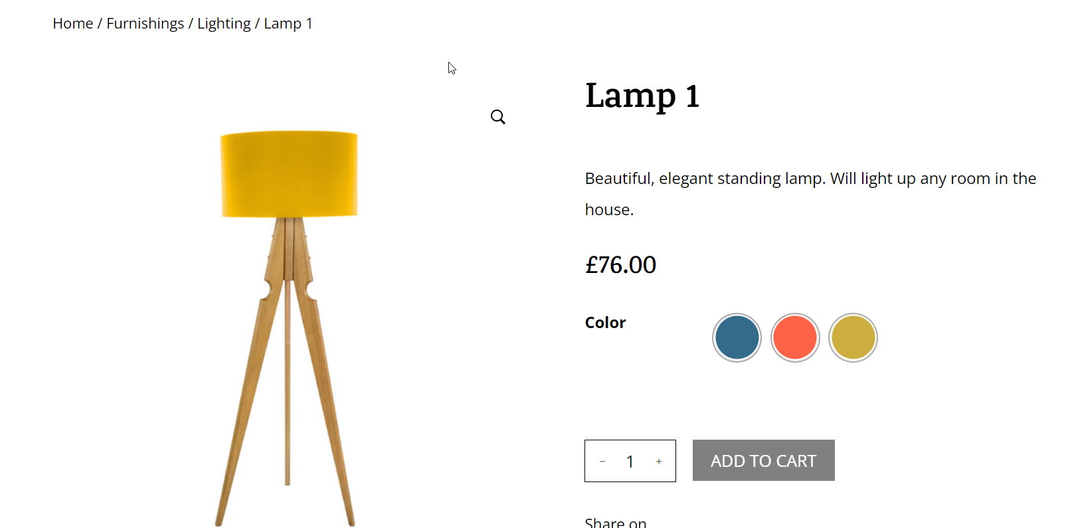
Task: Open the product image zoom magnifier
Action: 498,117
